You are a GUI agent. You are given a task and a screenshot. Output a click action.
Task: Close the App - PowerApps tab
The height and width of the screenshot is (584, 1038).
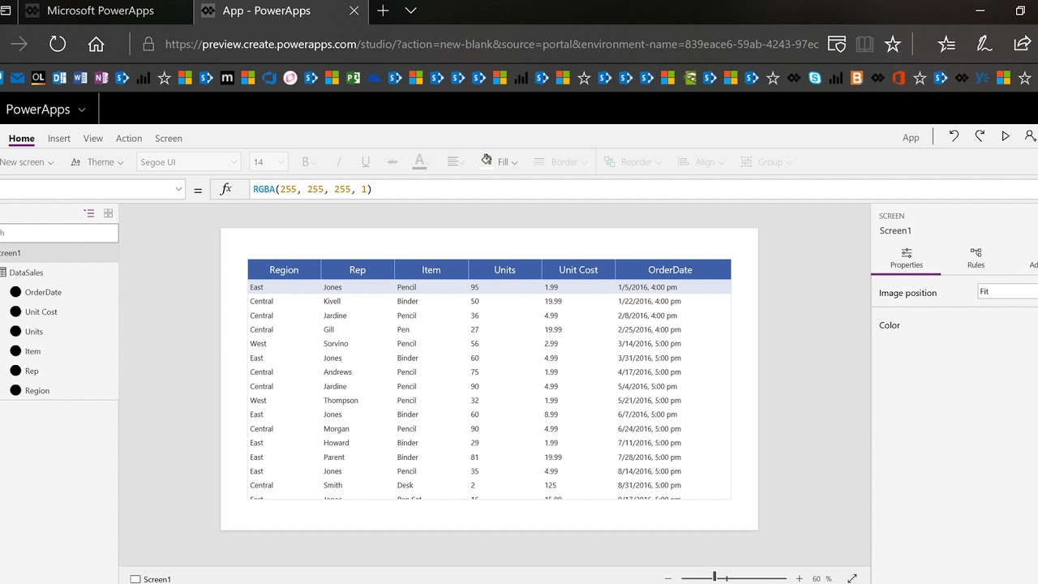tap(354, 11)
